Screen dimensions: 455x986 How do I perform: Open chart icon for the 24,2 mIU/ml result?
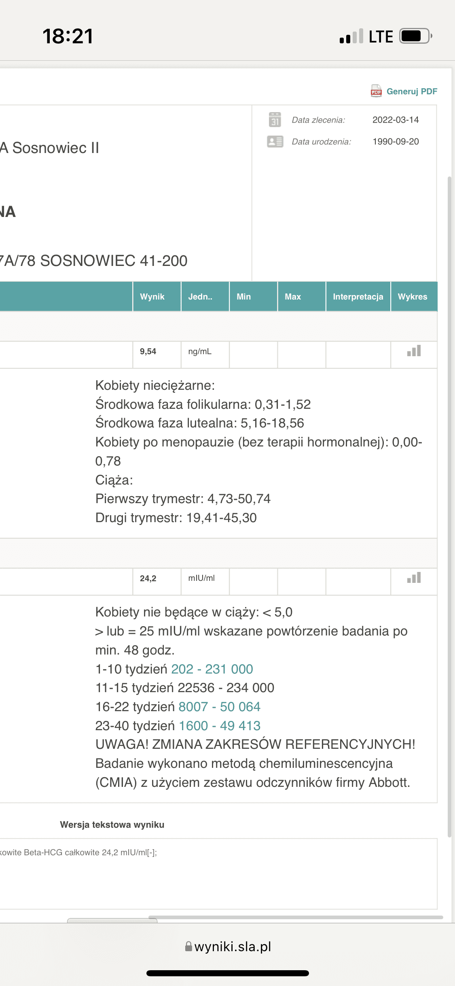coord(414,578)
